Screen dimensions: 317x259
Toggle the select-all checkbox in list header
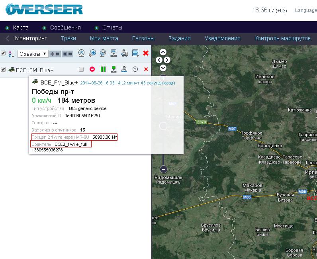click(3, 53)
